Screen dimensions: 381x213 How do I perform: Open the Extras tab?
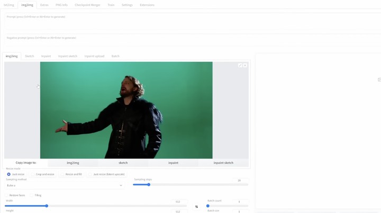pos(44,5)
